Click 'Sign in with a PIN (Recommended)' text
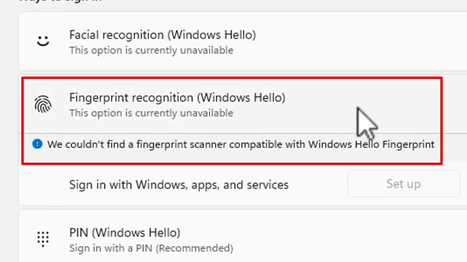 pyautogui.click(x=151, y=248)
